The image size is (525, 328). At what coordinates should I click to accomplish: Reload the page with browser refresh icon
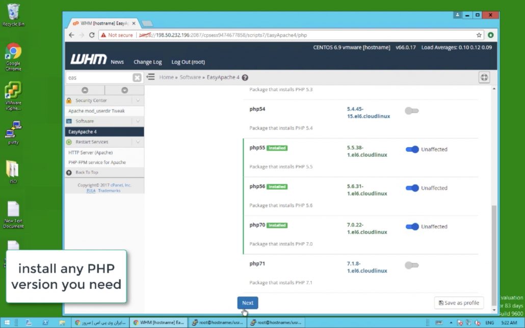coord(92,35)
